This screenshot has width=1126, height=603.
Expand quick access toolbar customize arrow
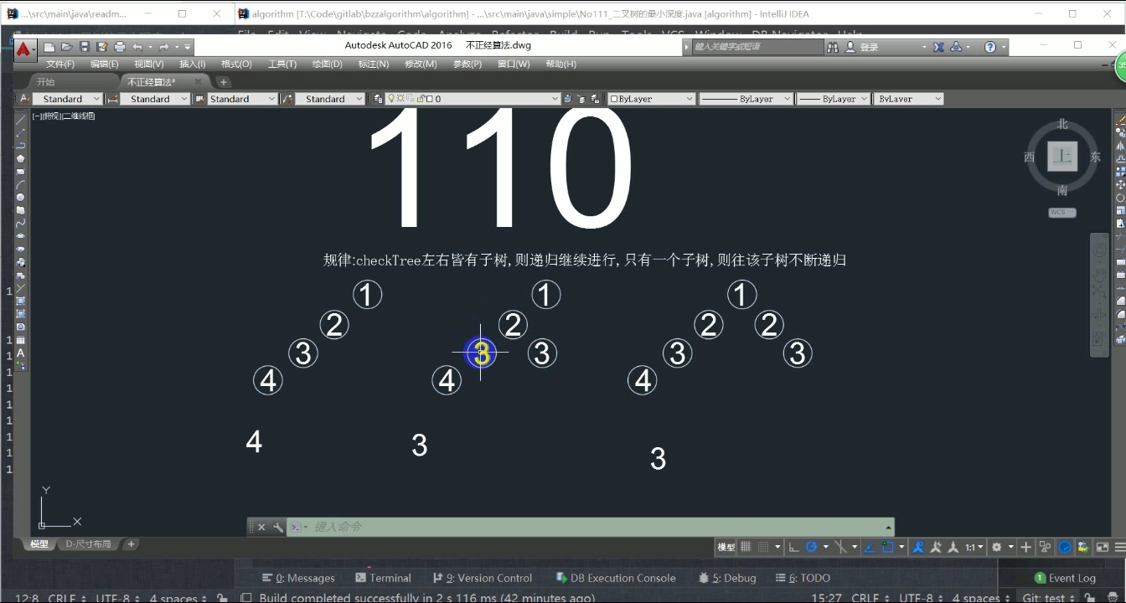188,47
